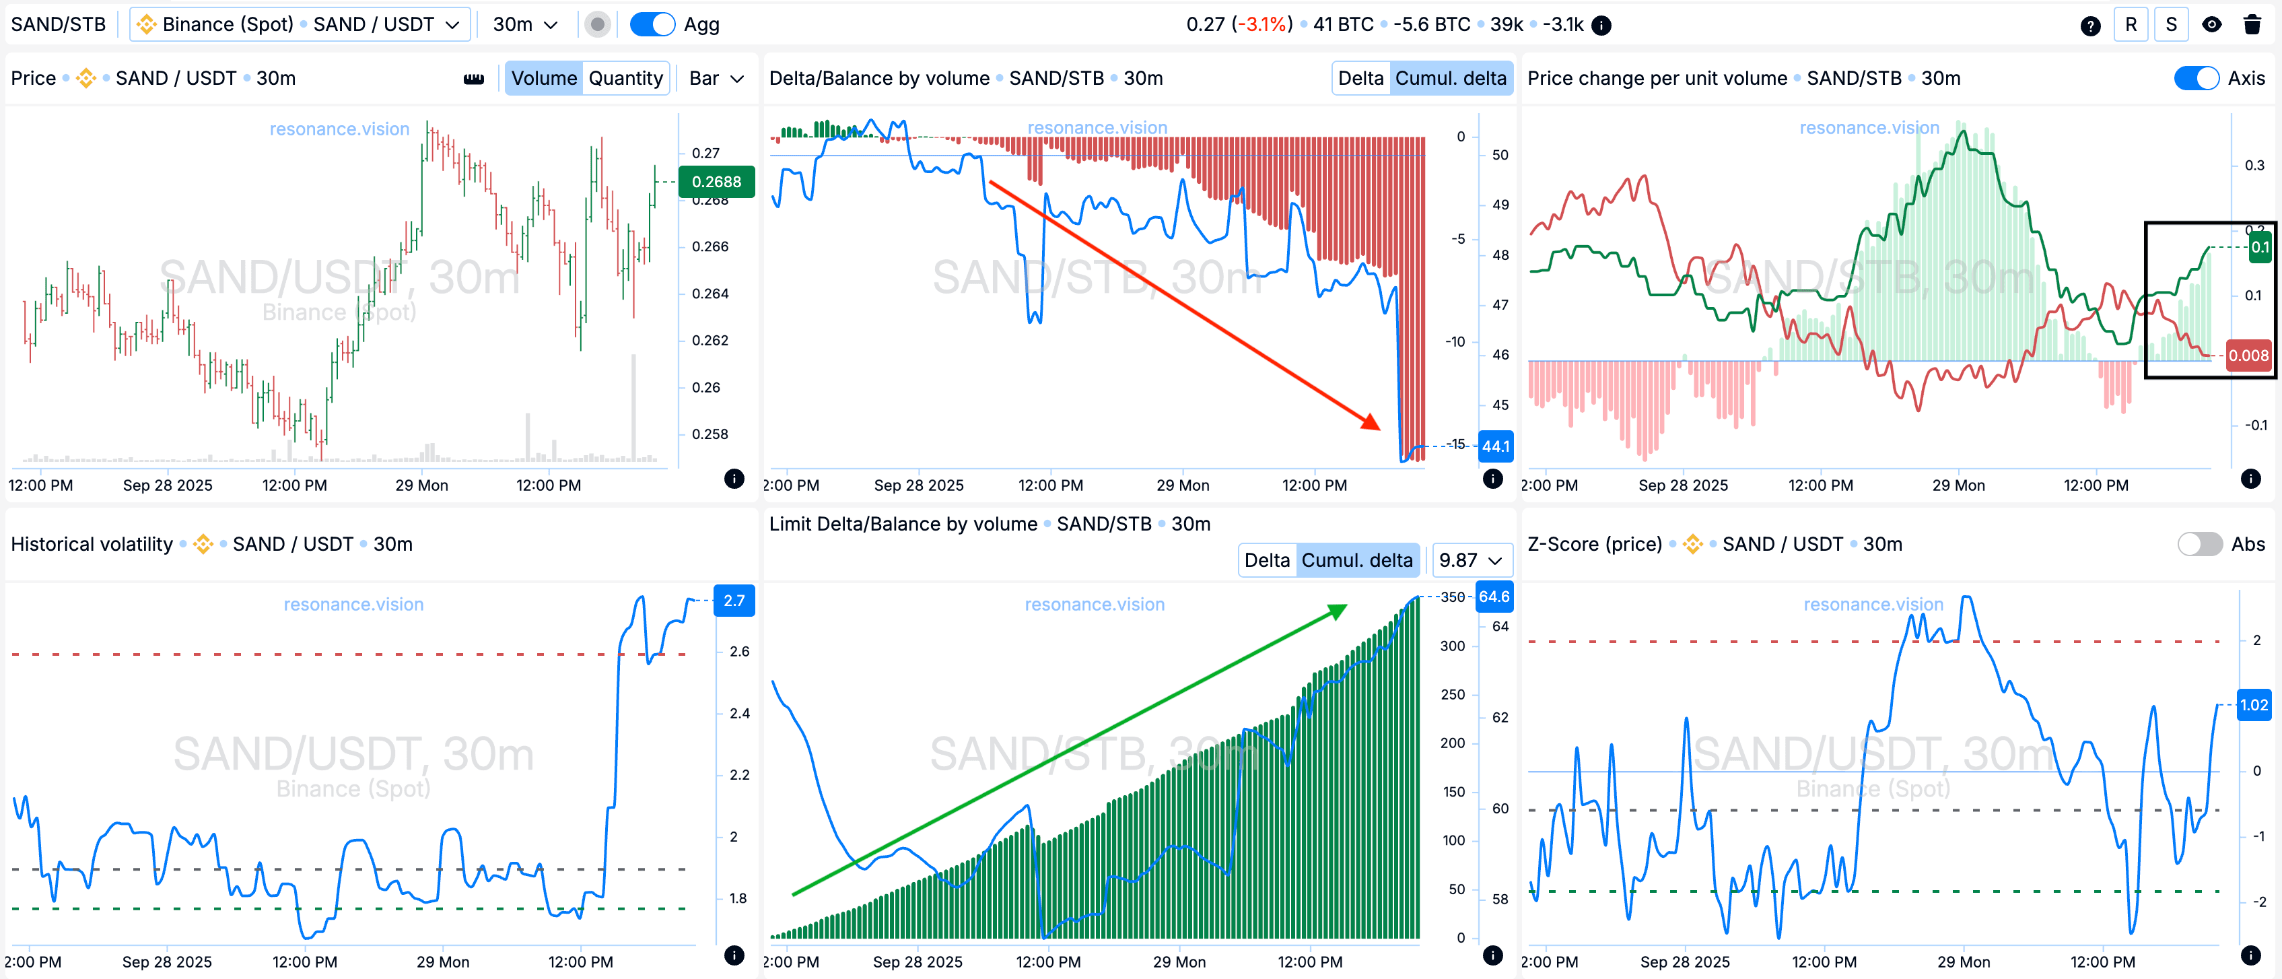Viewport: 2282px width, 979px height.
Task: Click the trash delete icon
Action: (2252, 25)
